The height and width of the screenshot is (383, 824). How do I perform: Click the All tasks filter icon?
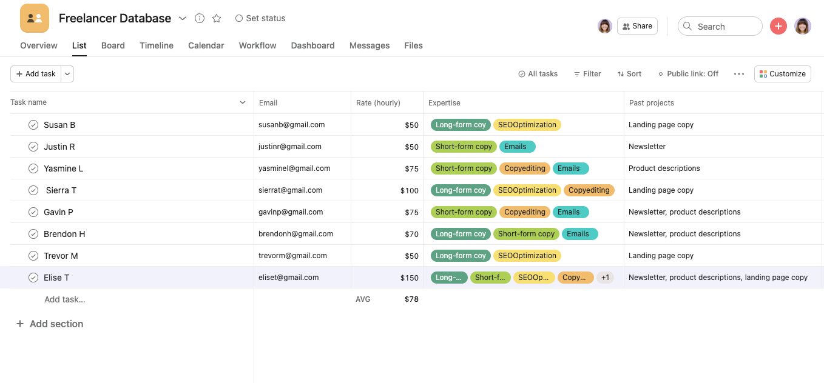pos(522,73)
